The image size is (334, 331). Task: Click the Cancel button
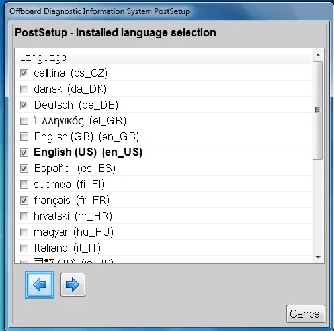[x=306, y=314]
